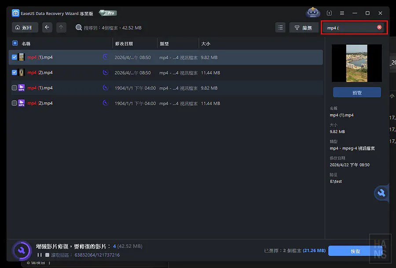Click the 返回 home button
Viewport: 396px width, 268px height.
pos(25,28)
